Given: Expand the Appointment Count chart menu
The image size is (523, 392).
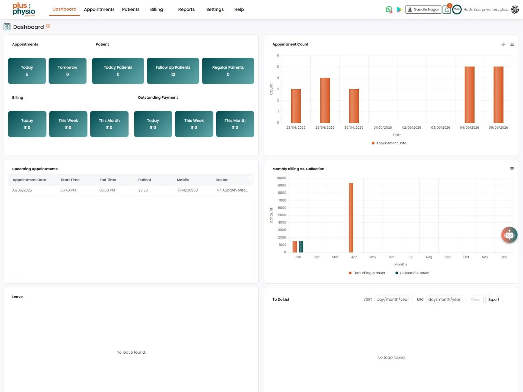Looking at the screenshot, I should [512, 44].
